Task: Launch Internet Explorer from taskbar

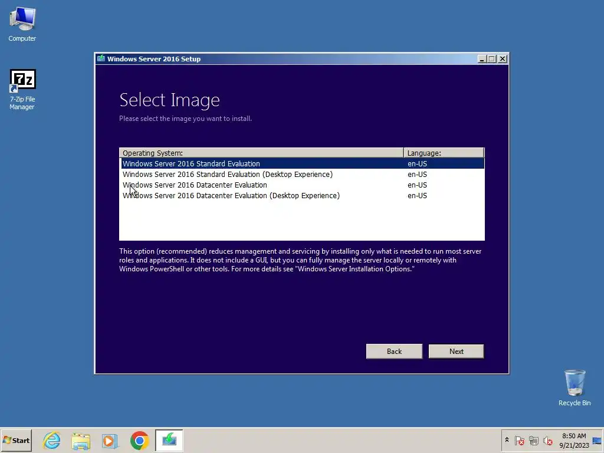Action: (x=52, y=440)
